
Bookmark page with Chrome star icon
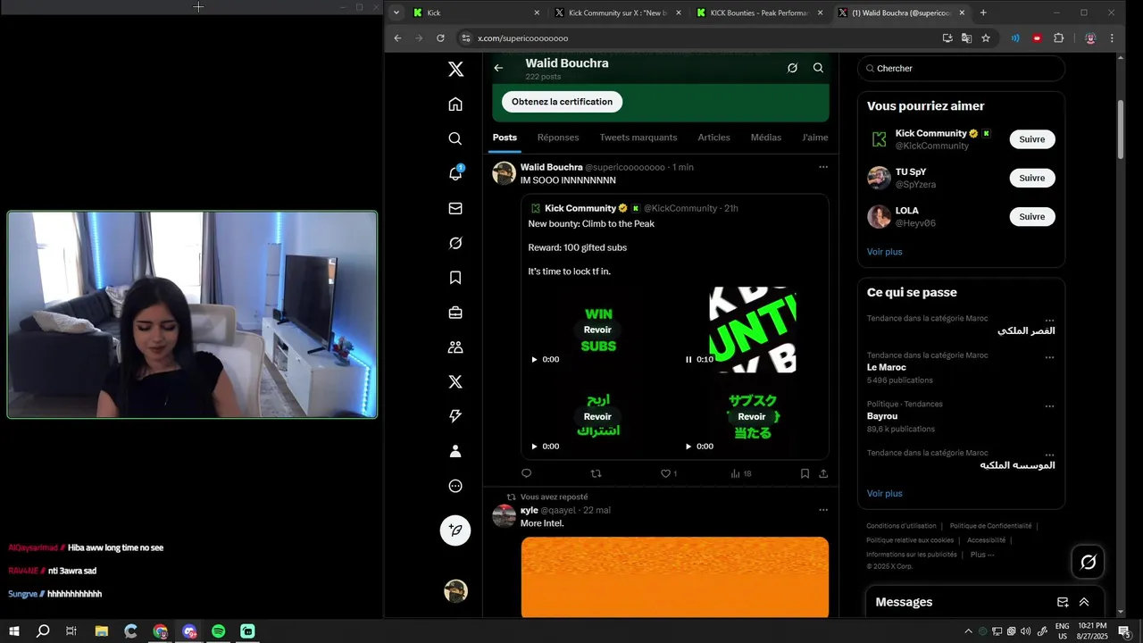[986, 38]
